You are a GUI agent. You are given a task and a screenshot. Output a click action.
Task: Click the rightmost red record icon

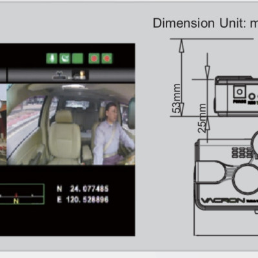click(x=107, y=59)
